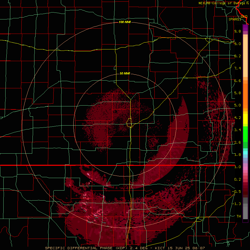Image resolution: width=250 pixels, height=250 pixels.
Task: Click the 6.6 value on the color scale
Action: click(237, 81)
